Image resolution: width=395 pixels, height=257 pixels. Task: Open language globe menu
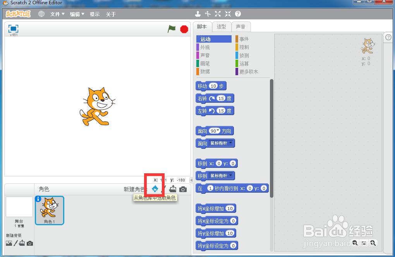tap(41, 14)
